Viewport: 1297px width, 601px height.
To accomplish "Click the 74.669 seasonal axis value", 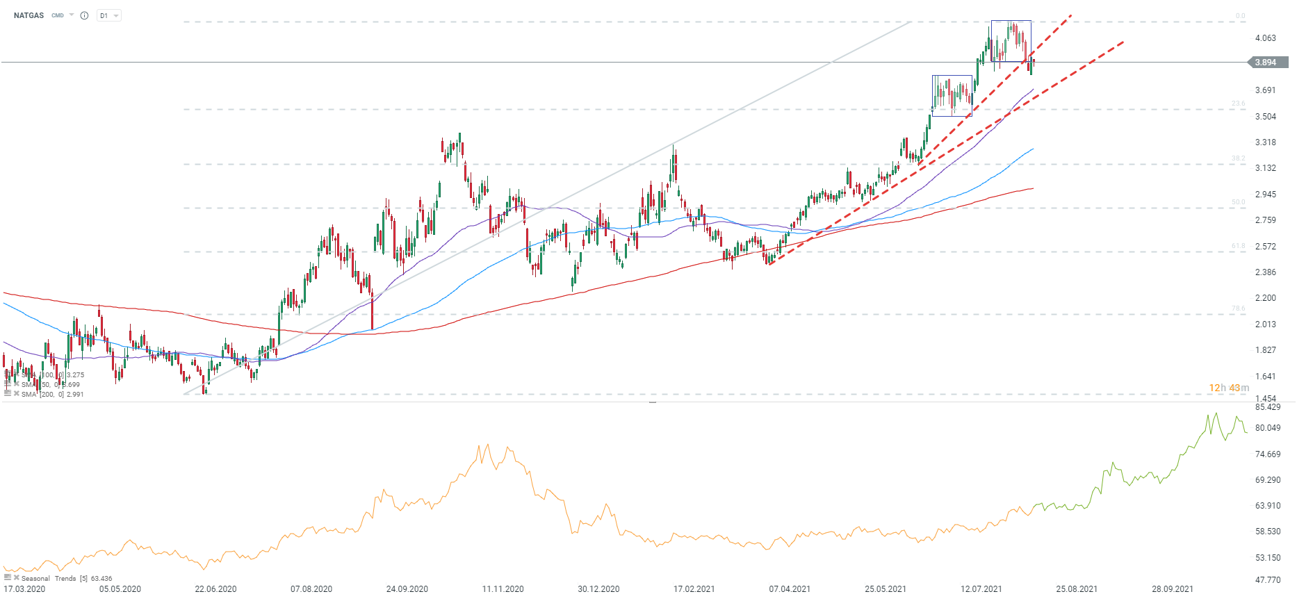I will [1268, 454].
